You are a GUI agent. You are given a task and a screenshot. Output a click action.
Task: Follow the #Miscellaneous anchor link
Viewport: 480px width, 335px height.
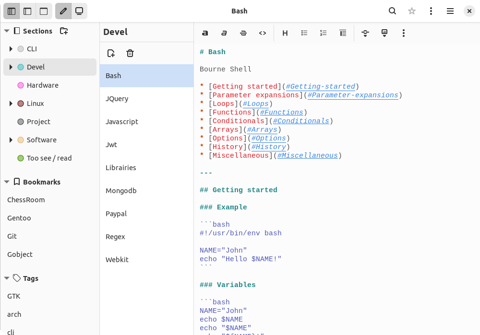308,156
